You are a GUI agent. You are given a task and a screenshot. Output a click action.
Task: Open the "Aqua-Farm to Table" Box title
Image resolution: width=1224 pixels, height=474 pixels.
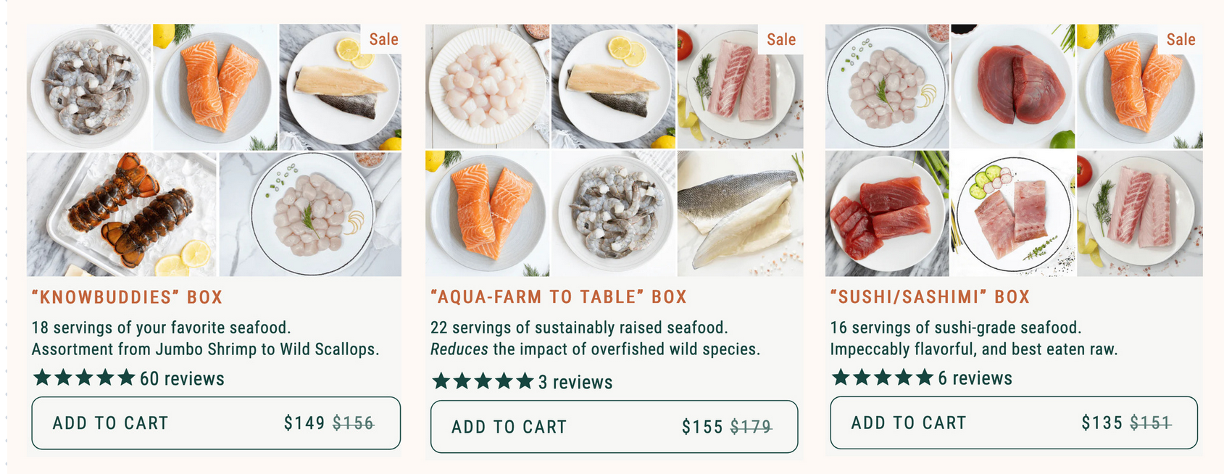(559, 297)
